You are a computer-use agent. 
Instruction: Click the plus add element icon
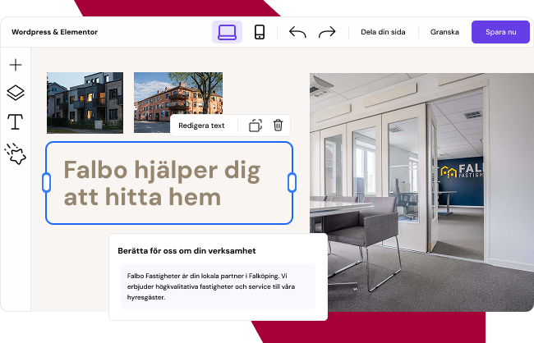tap(15, 66)
